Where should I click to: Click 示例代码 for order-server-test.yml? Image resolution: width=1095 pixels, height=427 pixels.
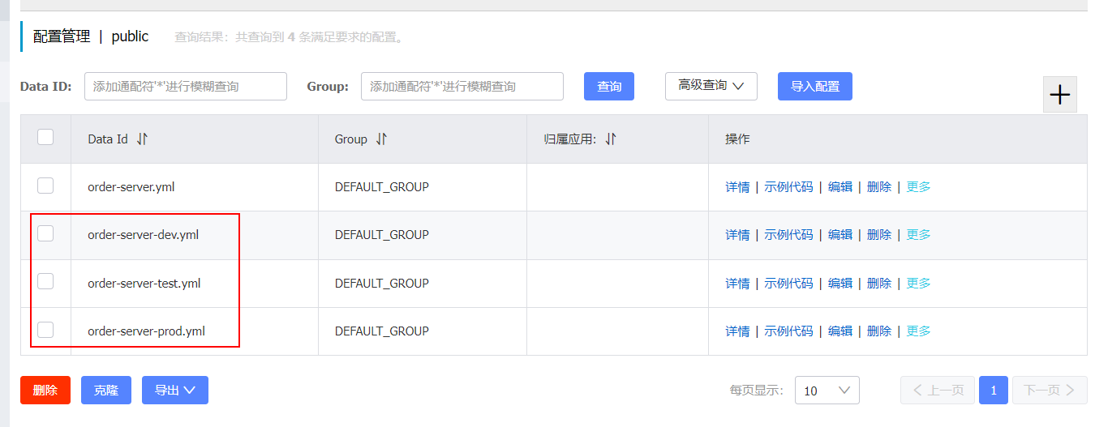pos(788,283)
